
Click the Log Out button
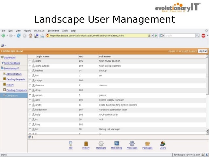pyautogui.click(x=202, y=51)
